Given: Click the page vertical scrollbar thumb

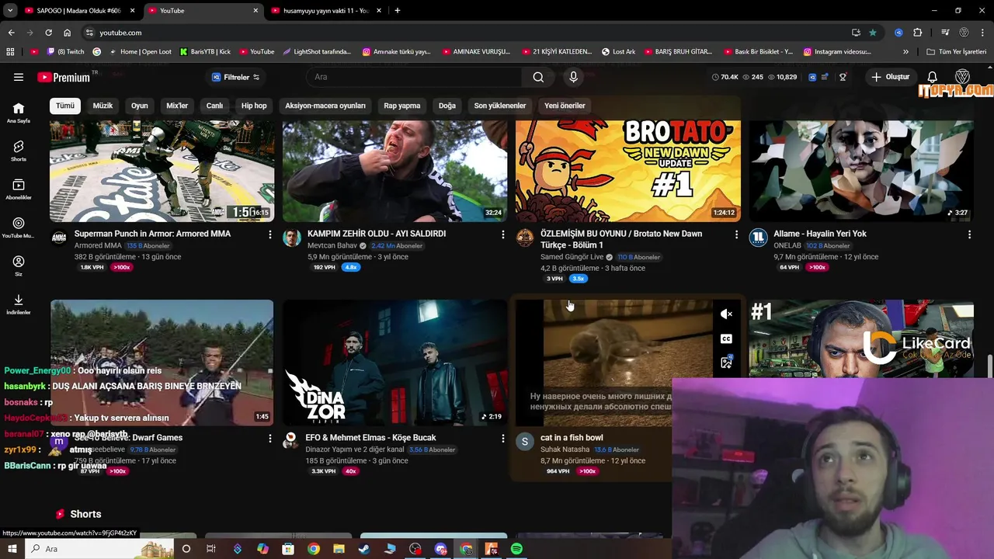Looking at the screenshot, I should click(990, 365).
